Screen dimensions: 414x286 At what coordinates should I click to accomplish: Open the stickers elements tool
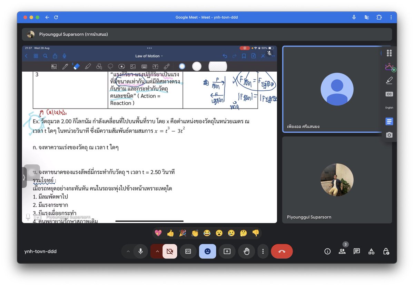[x=121, y=67]
